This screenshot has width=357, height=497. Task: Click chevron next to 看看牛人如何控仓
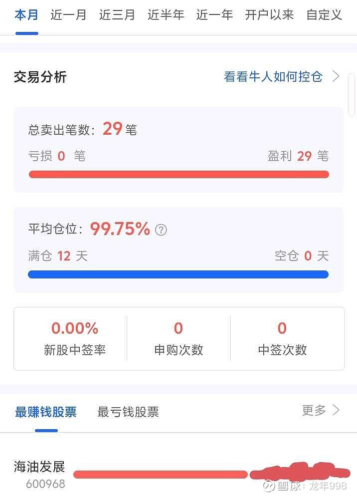[x=336, y=76]
